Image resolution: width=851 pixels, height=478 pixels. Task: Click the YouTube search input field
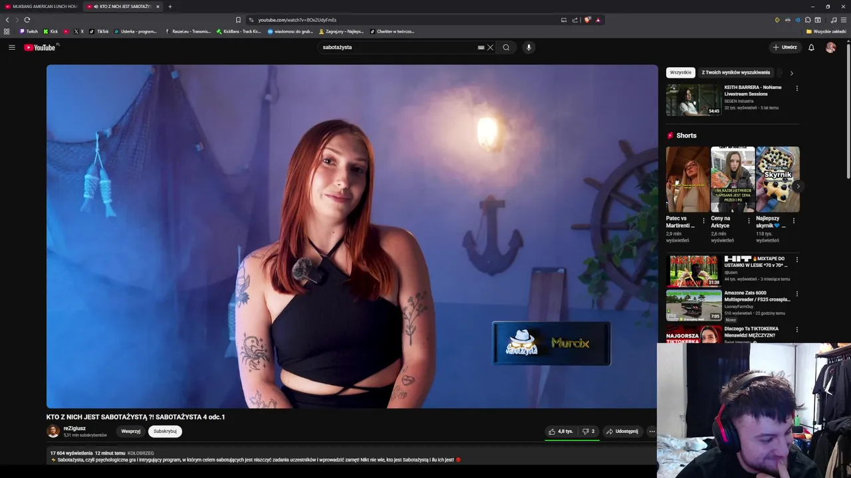[x=399, y=47]
